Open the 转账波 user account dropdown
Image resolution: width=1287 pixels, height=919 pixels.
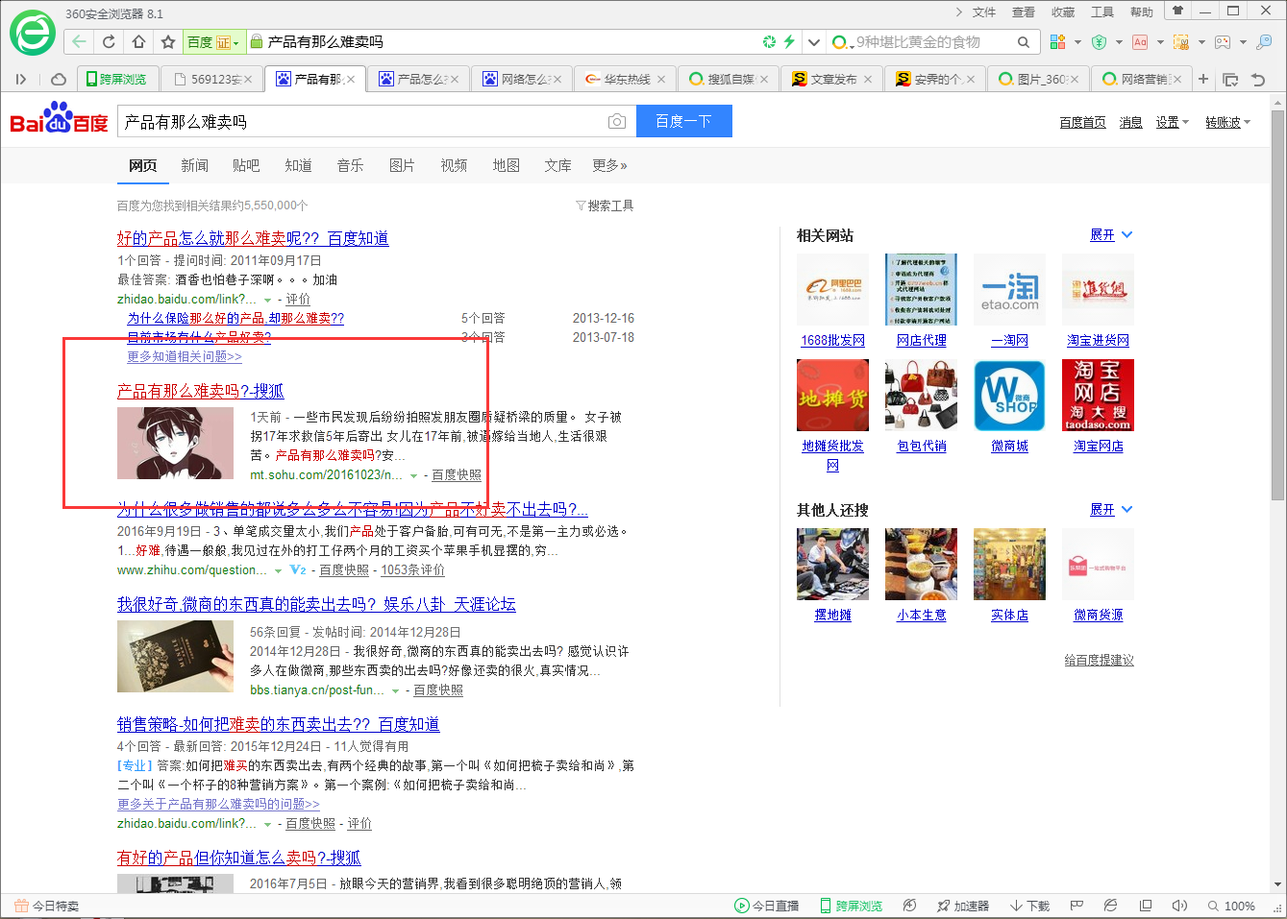click(x=1227, y=122)
